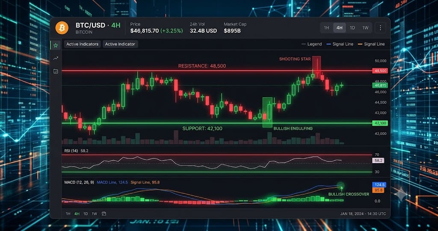Choose 1W in the bottom timeframe row
Viewport: 438px width, 231px height.
tap(95, 213)
